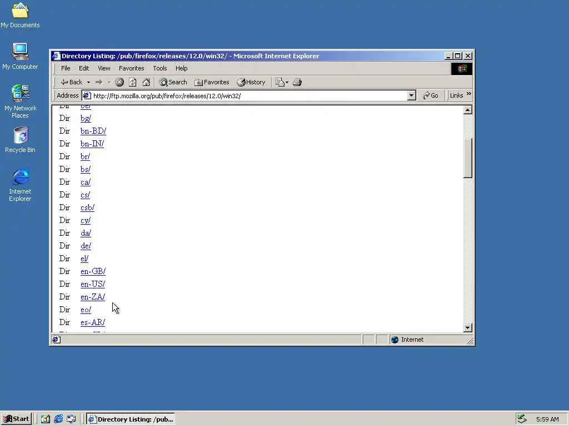569x426 pixels.
Task: Select the Recycle Bin desktop icon
Action: click(21, 140)
